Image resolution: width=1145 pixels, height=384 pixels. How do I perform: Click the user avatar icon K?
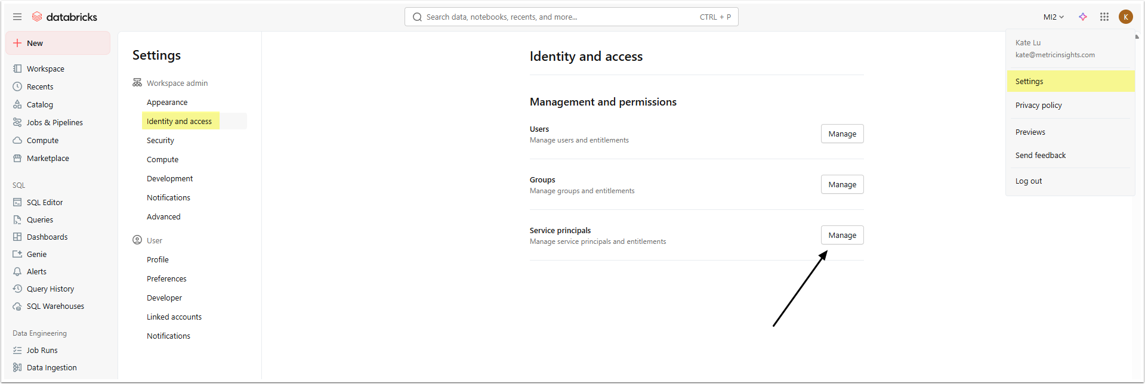click(1126, 17)
